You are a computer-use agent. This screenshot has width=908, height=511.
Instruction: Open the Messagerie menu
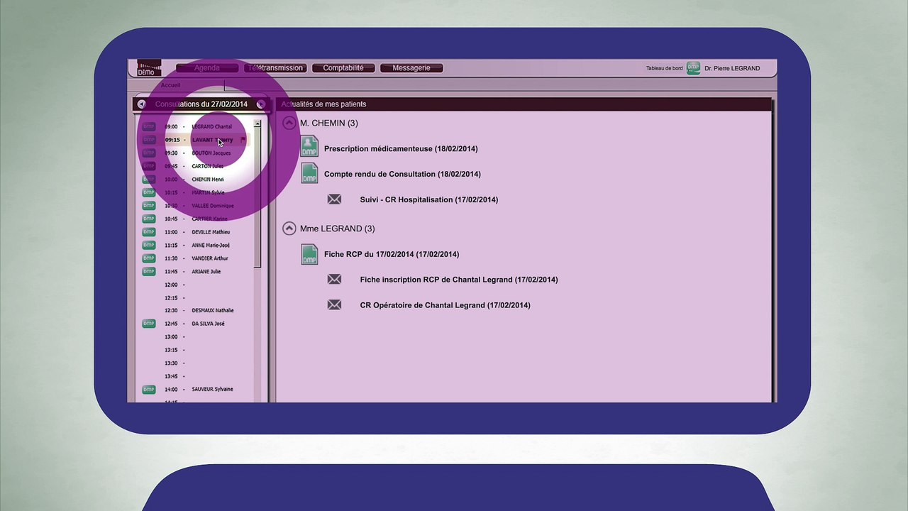click(411, 68)
